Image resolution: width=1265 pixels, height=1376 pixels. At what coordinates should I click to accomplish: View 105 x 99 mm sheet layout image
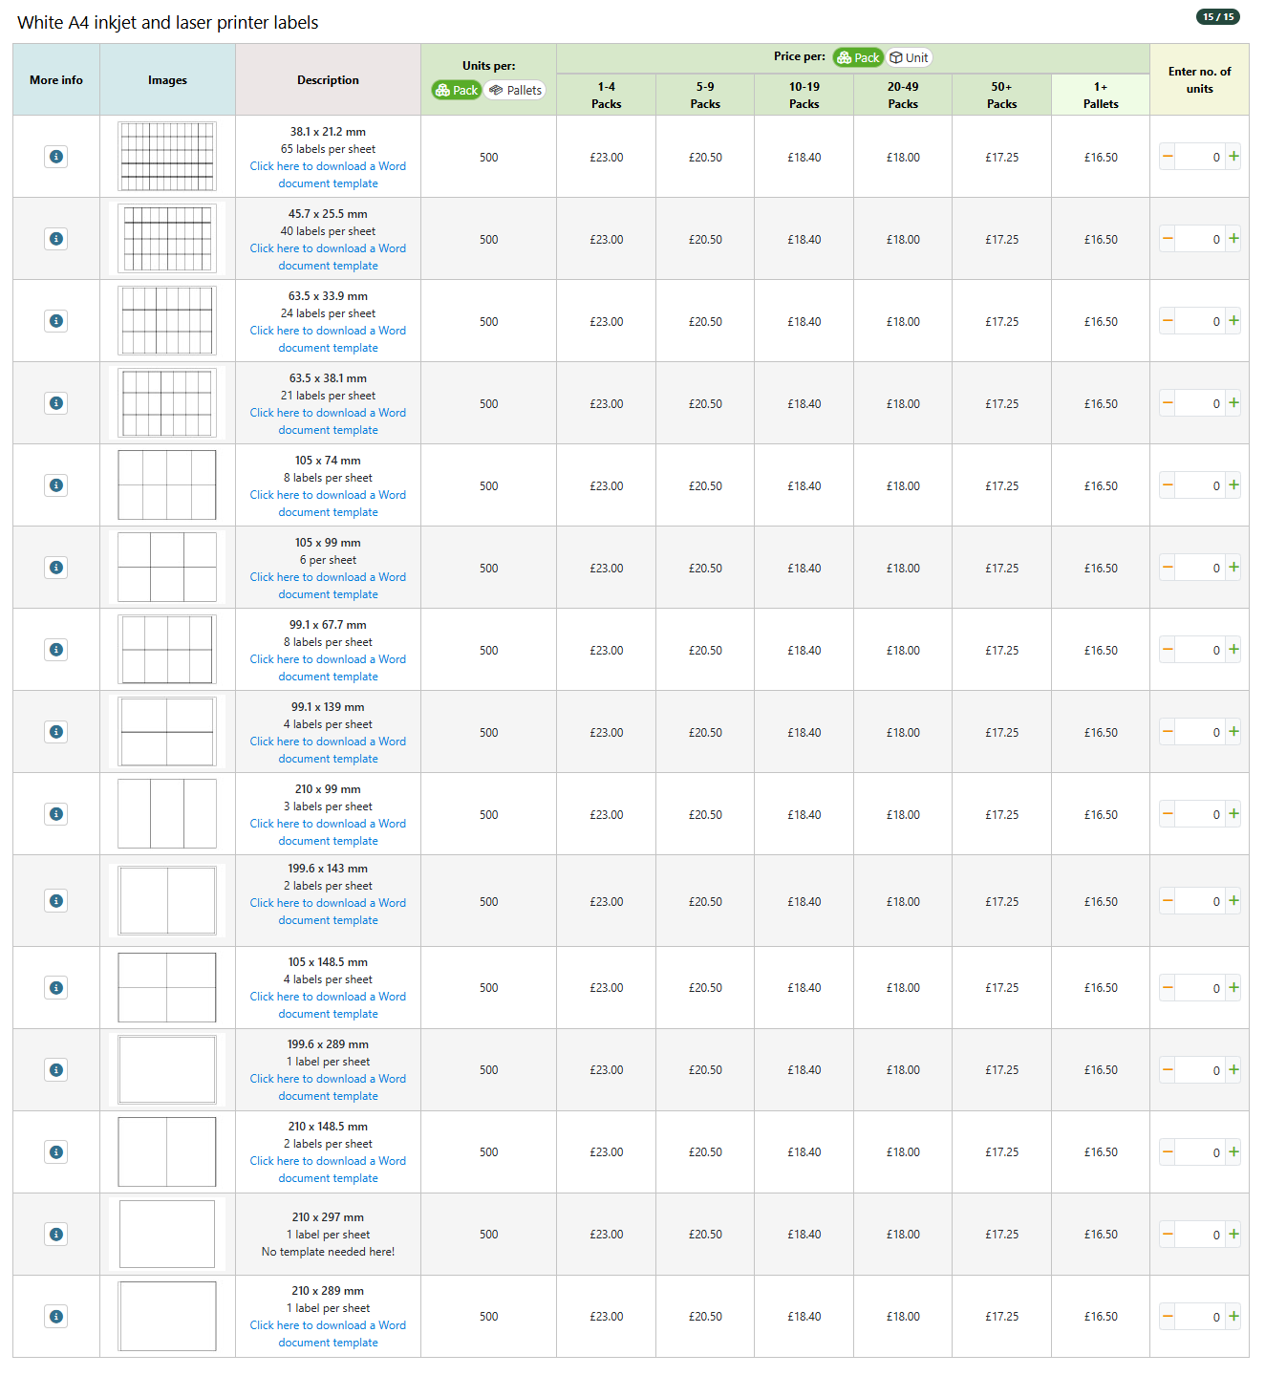click(167, 567)
